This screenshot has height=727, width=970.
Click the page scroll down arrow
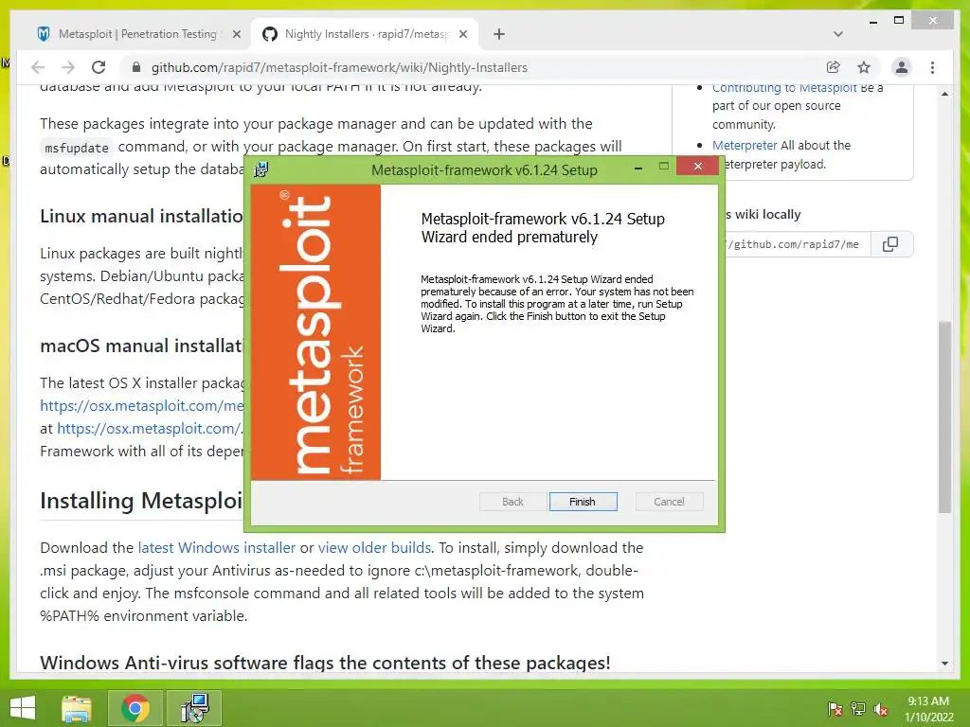[944, 664]
